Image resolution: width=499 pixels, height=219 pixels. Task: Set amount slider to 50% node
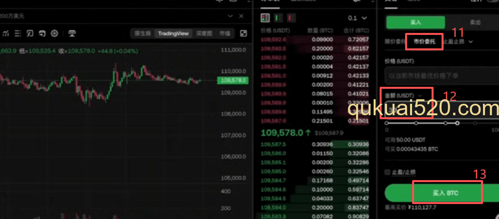click(x=446, y=123)
